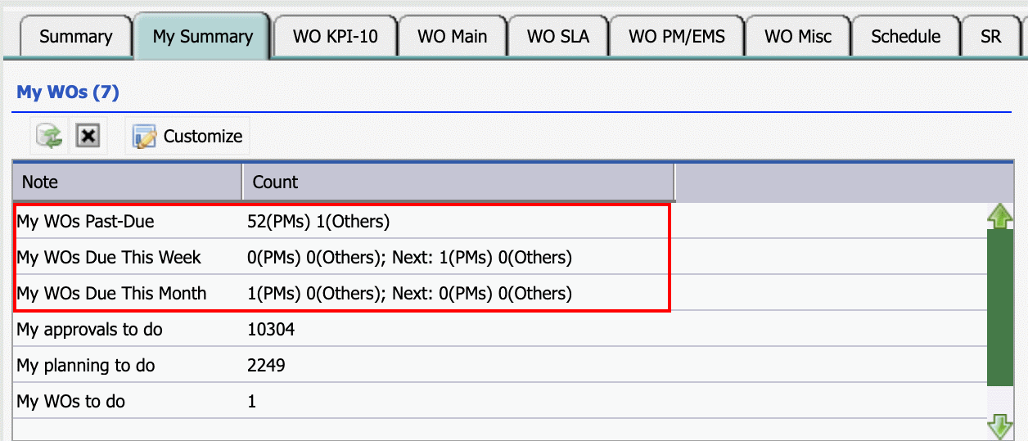Open the Schedule tab
This screenshot has width=1028, height=441.
click(905, 37)
